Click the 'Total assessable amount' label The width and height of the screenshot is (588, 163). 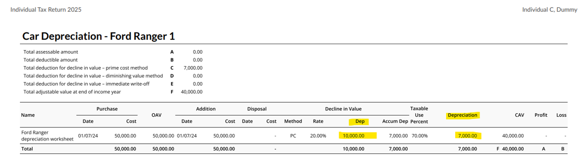[51, 52]
